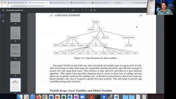Zoom in on the PDF

[86, 10]
